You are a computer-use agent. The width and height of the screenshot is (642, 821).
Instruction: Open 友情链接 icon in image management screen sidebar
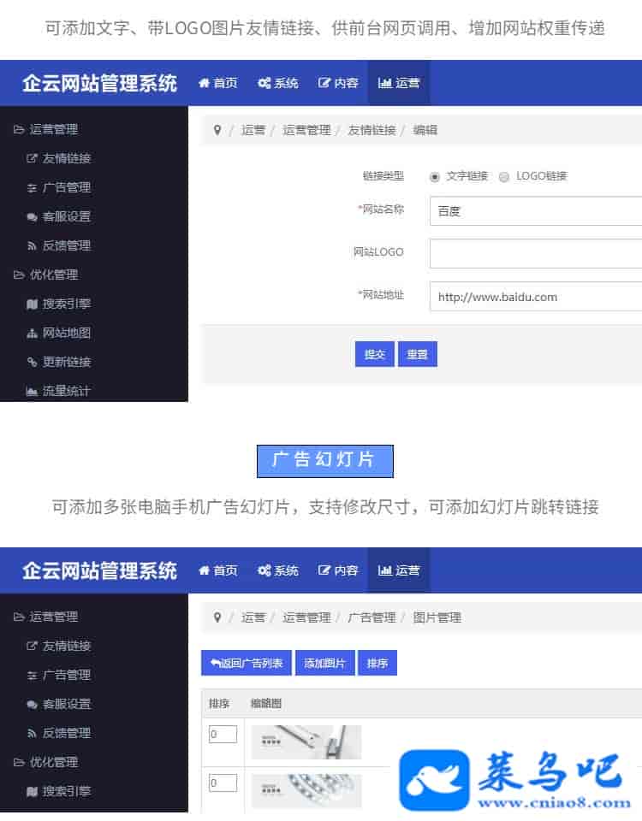pyautogui.click(x=32, y=646)
